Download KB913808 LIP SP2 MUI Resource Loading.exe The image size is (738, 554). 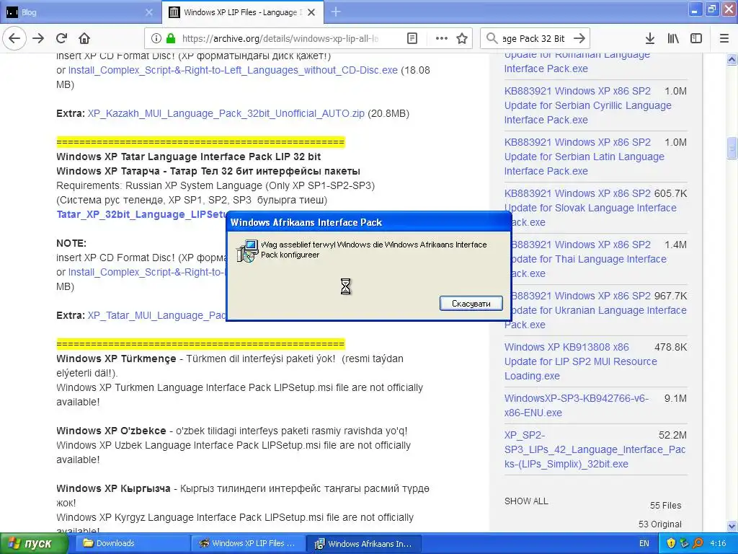580,361
